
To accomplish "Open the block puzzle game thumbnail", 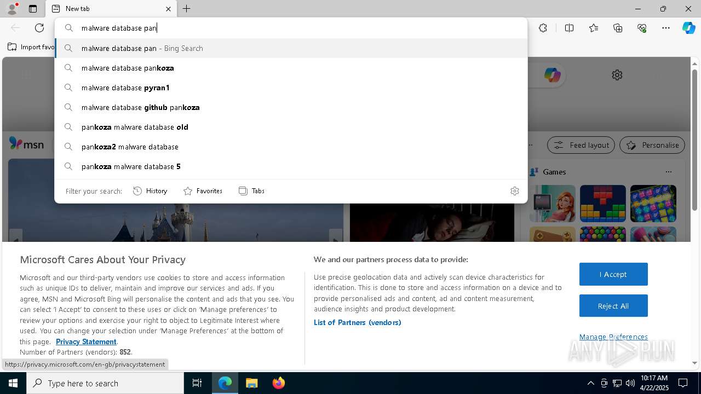I will (603, 204).
